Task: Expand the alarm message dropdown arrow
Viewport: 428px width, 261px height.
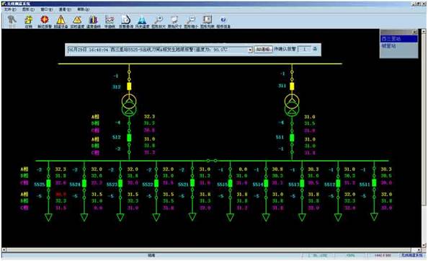Action: (x=250, y=50)
